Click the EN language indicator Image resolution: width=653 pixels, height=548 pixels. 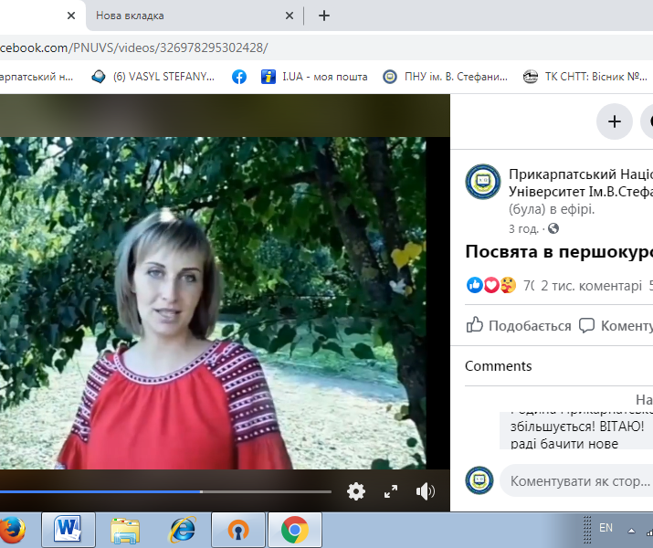click(x=606, y=528)
